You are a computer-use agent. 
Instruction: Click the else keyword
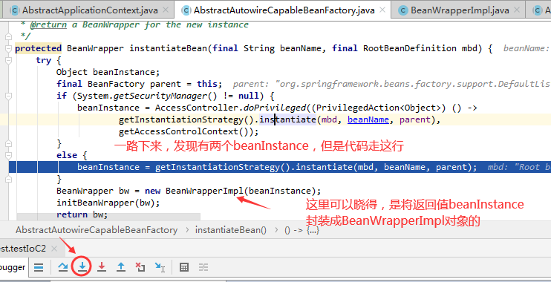(67, 155)
